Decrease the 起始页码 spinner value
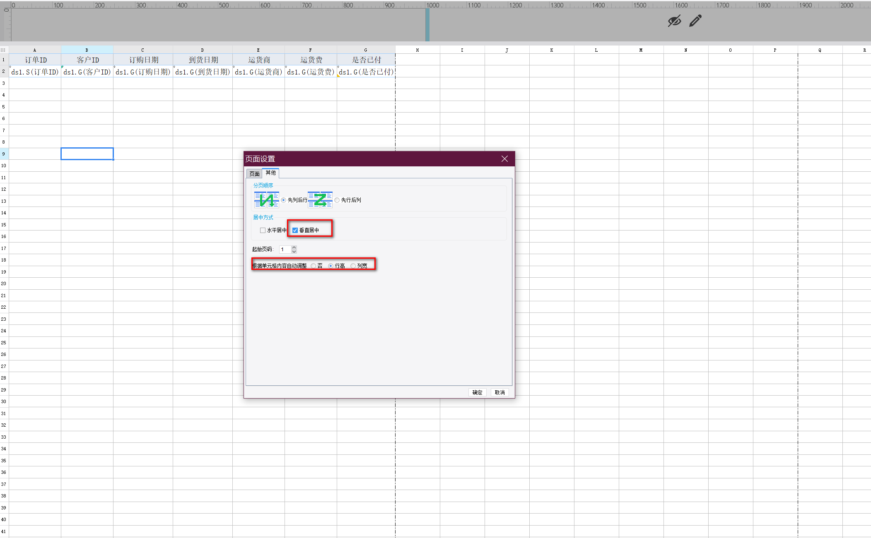This screenshot has width=871, height=538. coord(294,251)
